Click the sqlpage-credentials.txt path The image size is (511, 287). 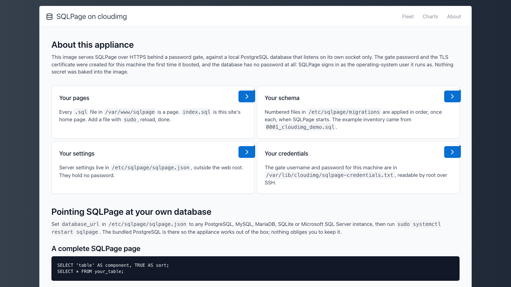pos(330,175)
